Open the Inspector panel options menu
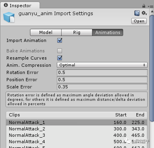The height and width of the screenshot is (148, 154). (x=151, y=6)
